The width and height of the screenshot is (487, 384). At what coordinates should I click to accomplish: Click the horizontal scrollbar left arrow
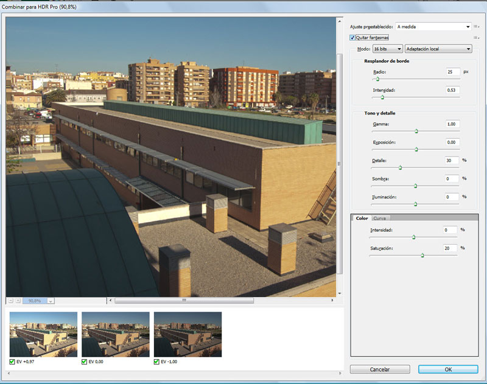[110, 301]
